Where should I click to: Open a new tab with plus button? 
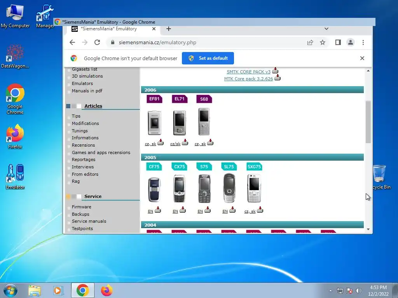click(169, 29)
